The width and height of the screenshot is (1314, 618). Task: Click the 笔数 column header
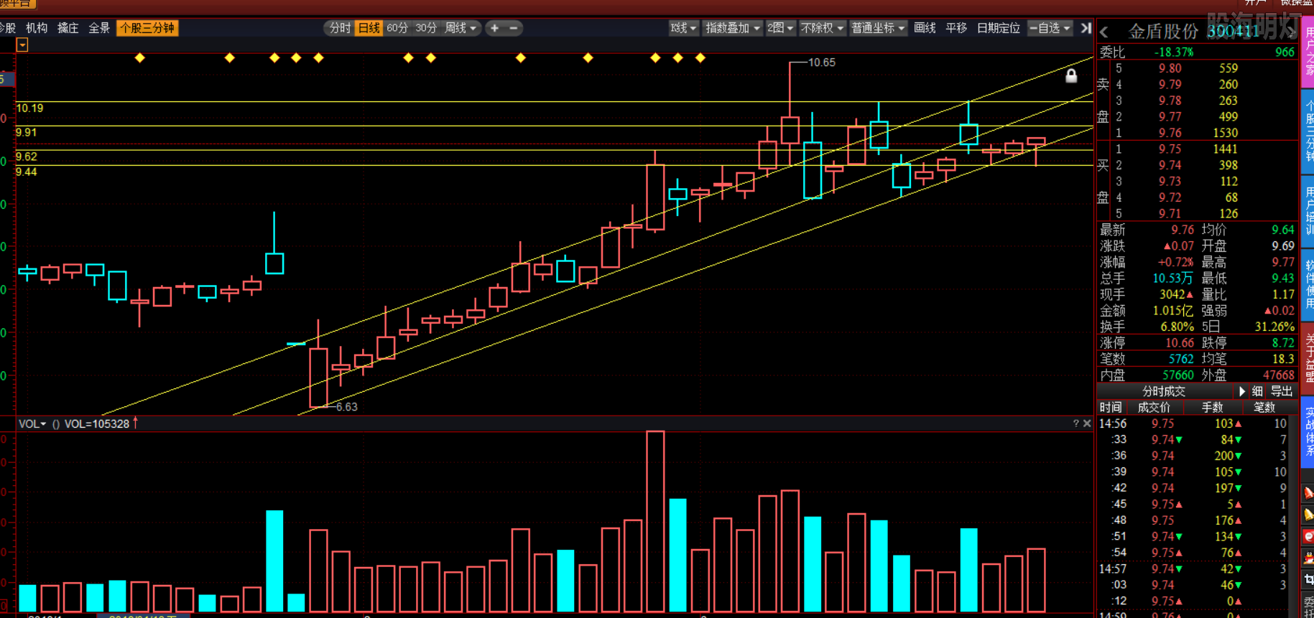[1264, 407]
